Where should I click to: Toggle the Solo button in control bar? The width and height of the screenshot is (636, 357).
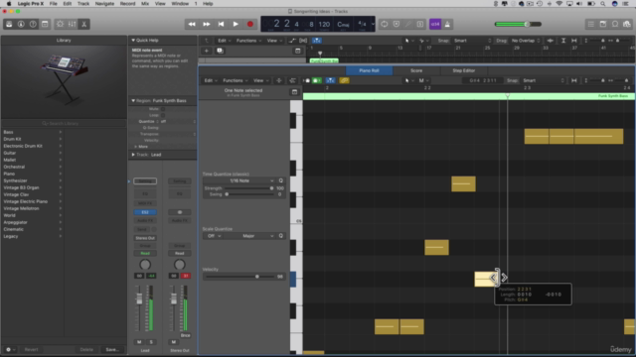click(419, 24)
